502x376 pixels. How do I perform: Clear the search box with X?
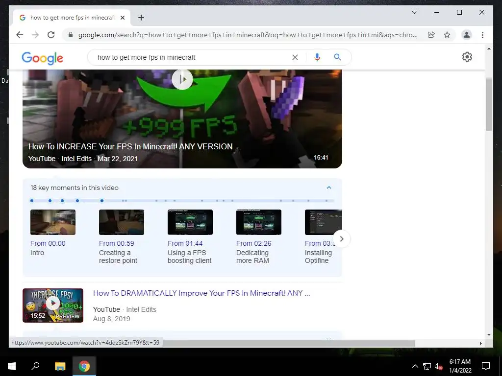[x=295, y=57]
